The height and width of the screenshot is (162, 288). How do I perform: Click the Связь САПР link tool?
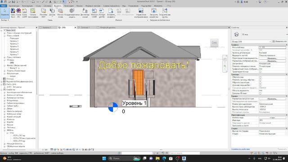(x=24, y=13)
